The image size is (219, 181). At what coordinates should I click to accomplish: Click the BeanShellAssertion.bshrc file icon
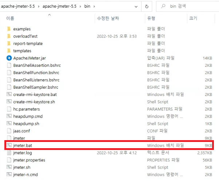[x=9, y=65]
